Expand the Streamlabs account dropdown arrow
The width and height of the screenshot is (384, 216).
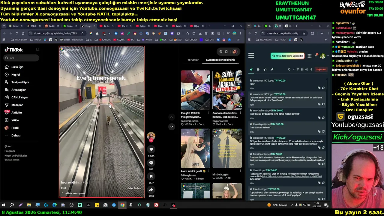pos(328,56)
